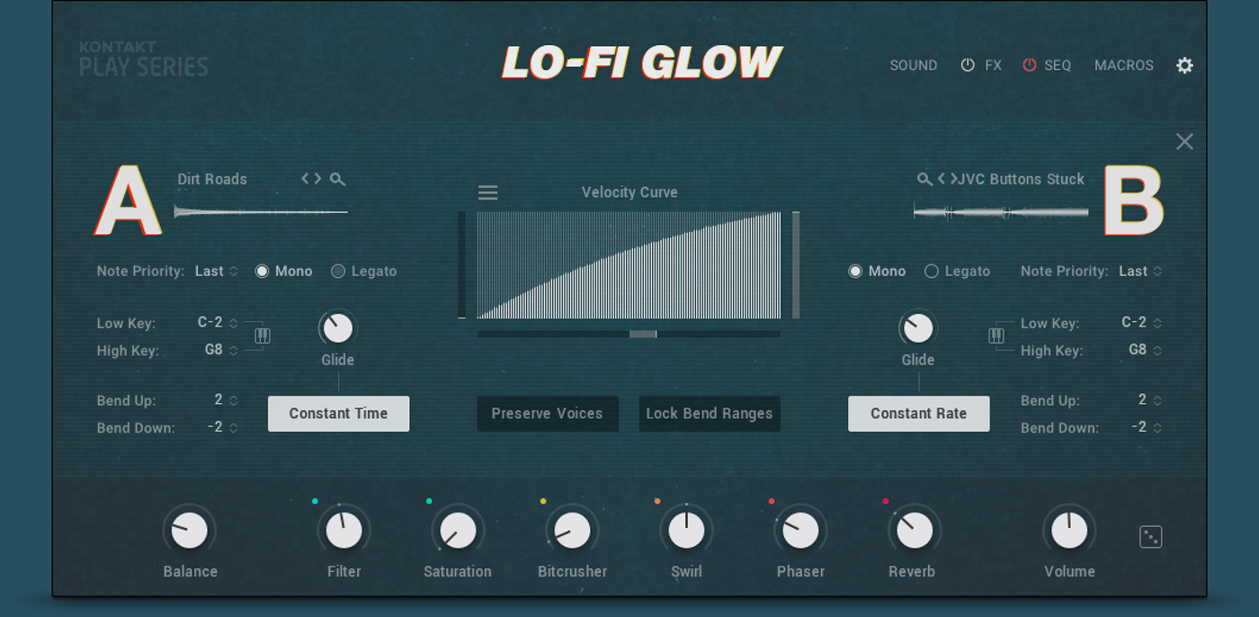Click layer B Glide knob
This screenshot has width=1259, height=617.
click(x=918, y=328)
